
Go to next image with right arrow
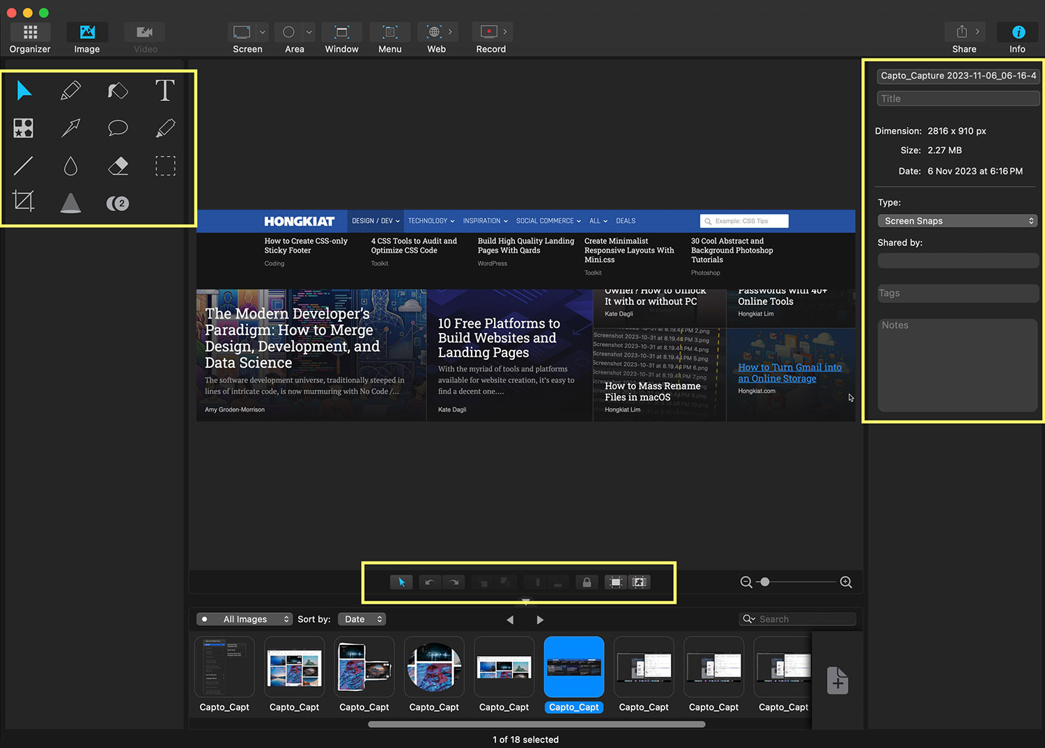540,620
